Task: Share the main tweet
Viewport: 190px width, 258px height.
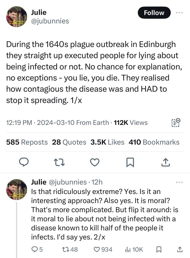Action: (165, 162)
